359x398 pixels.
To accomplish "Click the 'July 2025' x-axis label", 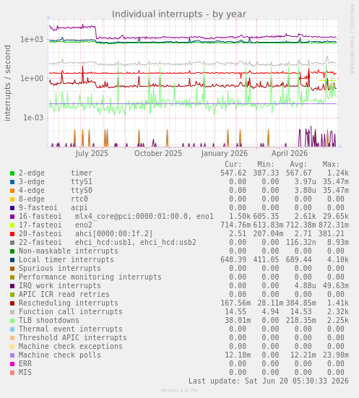I will pos(92,153).
